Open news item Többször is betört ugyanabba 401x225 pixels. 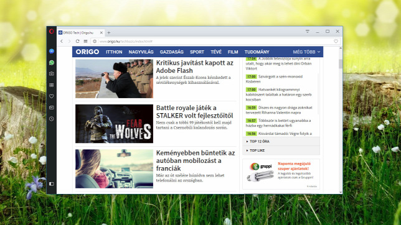pyautogui.click(x=278, y=123)
